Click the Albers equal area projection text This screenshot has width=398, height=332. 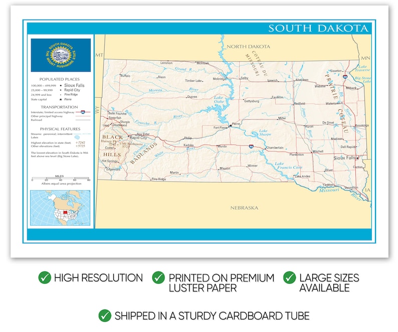pos(61,184)
